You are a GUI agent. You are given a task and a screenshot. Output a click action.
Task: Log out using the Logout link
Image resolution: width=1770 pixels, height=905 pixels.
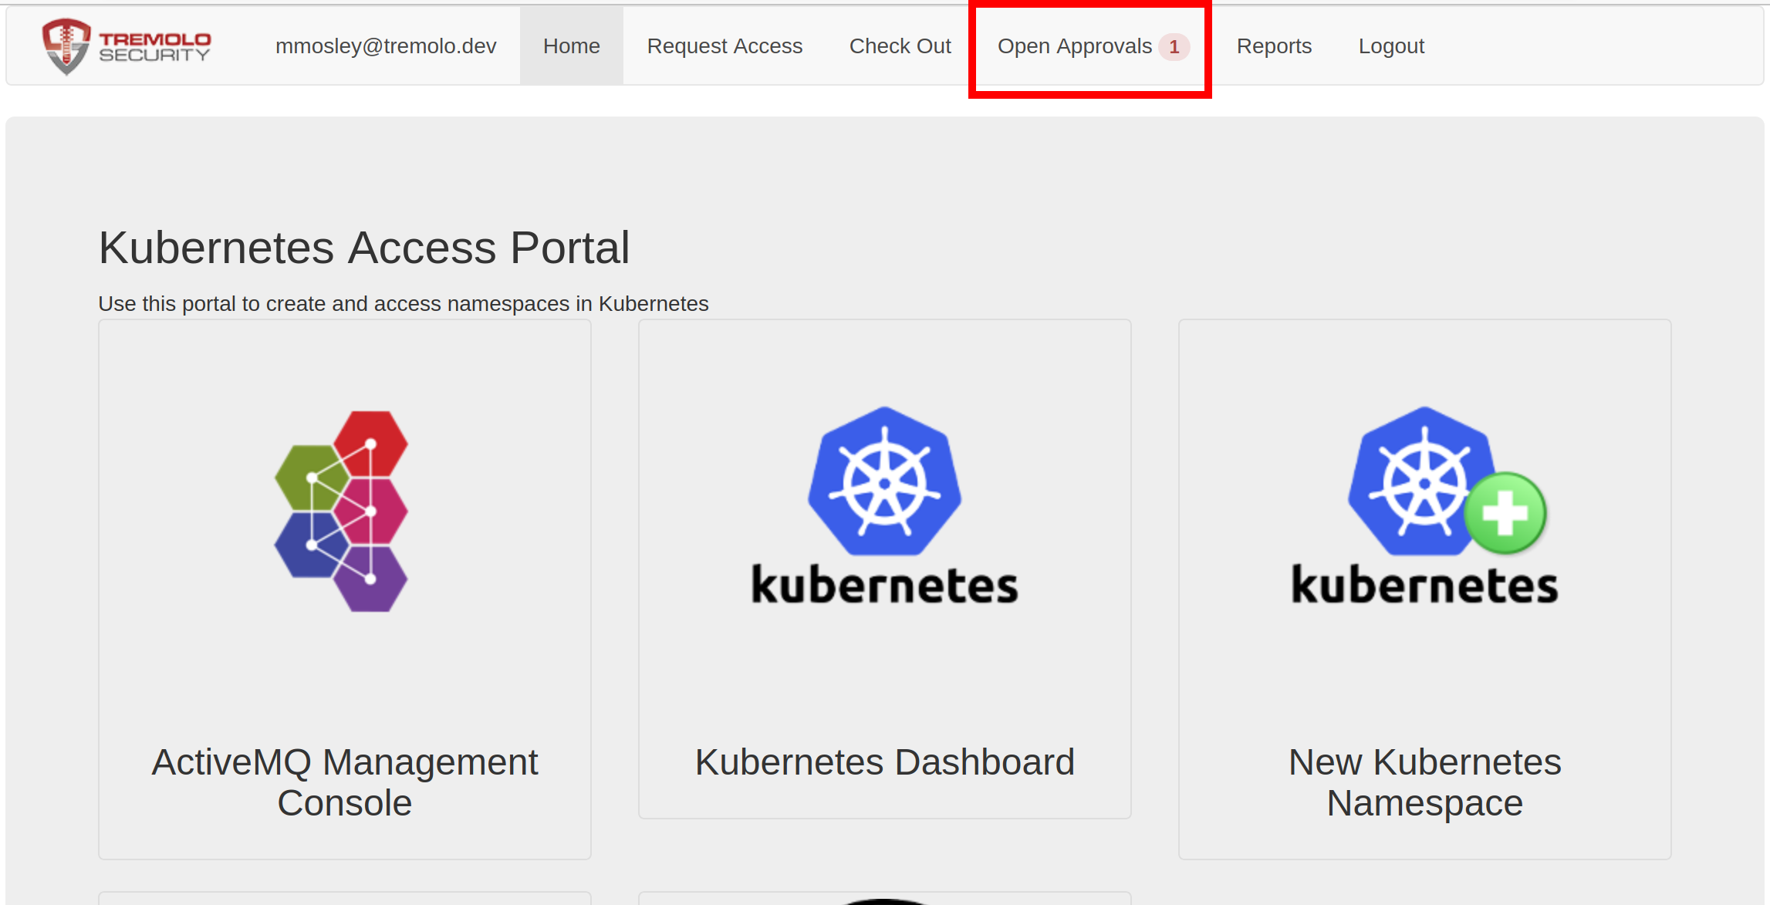1391,46
